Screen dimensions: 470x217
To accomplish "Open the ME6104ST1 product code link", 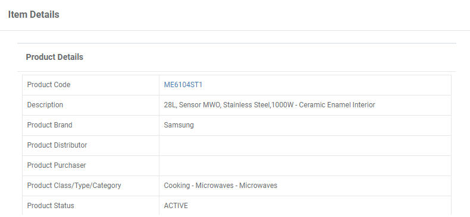I will 183,85.
